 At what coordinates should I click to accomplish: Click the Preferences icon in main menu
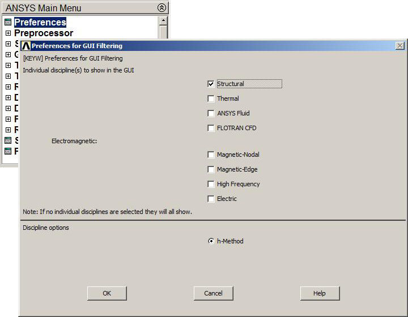point(8,23)
